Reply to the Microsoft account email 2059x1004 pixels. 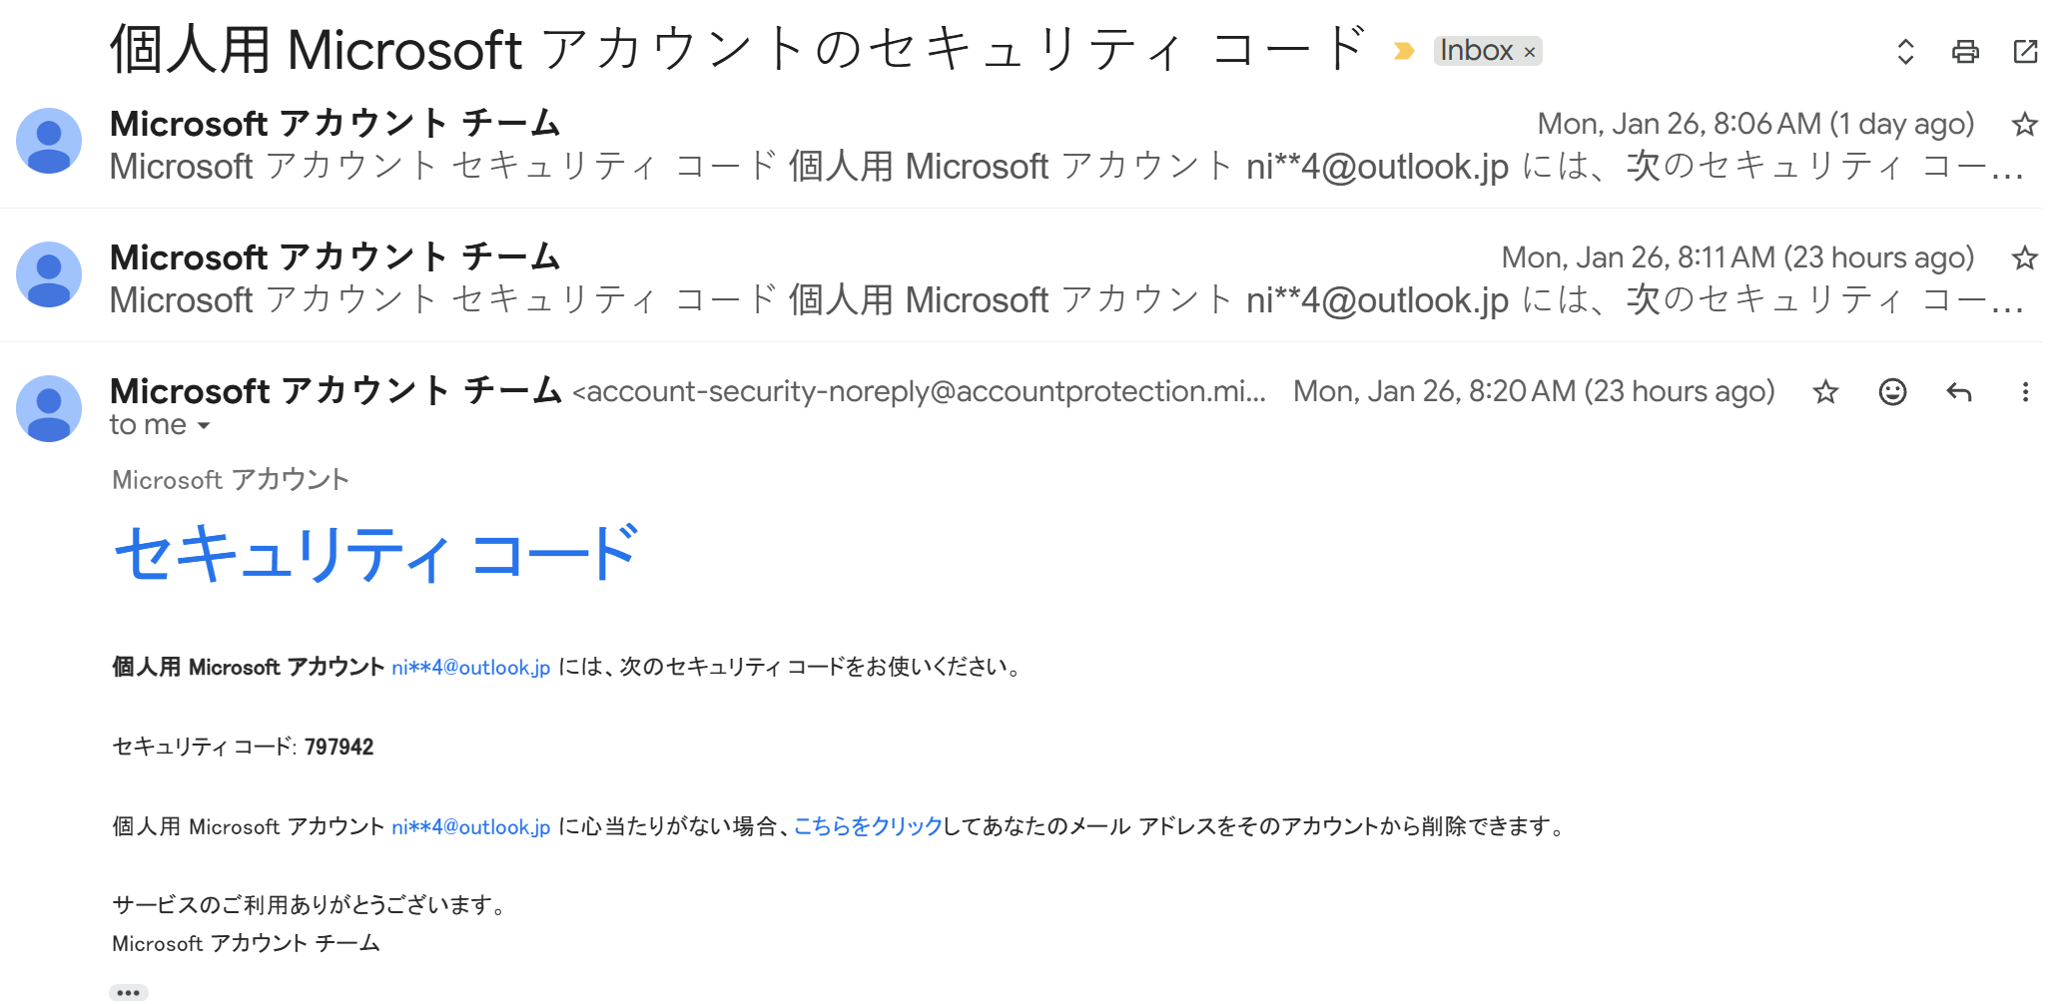[1960, 392]
